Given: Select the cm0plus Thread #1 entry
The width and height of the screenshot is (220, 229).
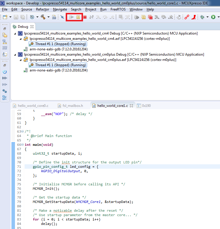Looking at the screenshot, I should (60, 65).
